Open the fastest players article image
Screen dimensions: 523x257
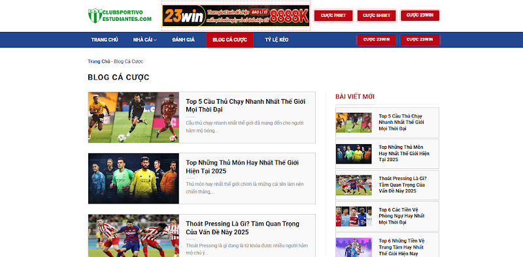(x=133, y=117)
